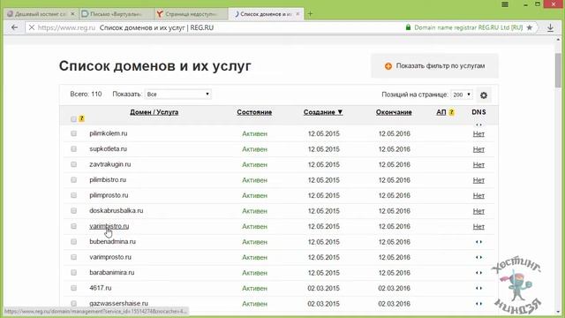
Task: Check the box for pilimkolem.ru
Action: coord(73,133)
